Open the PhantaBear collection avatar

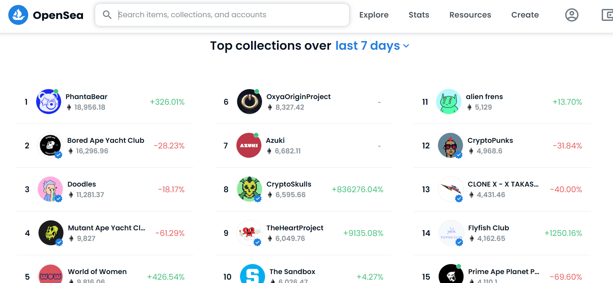48,102
